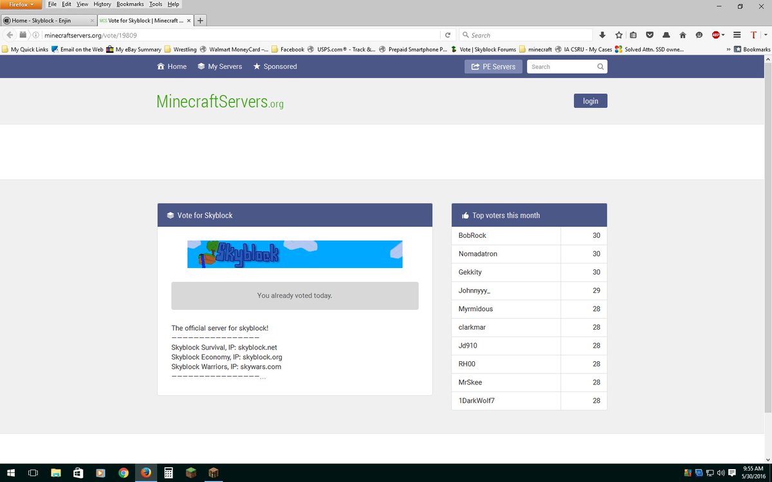Open Minecraft grass block taskbar icon
Image resolution: width=772 pixels, height=482 pixels.
coord(191,472)
